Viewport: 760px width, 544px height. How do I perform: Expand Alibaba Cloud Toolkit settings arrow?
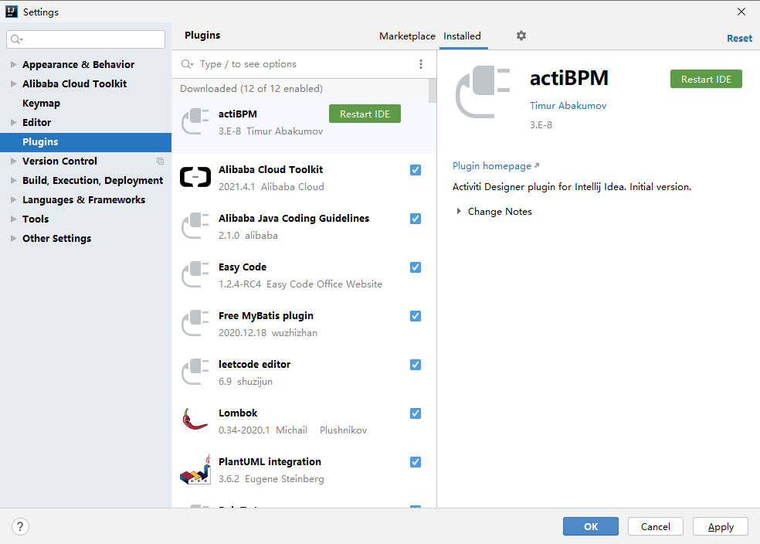click(14, 84)
